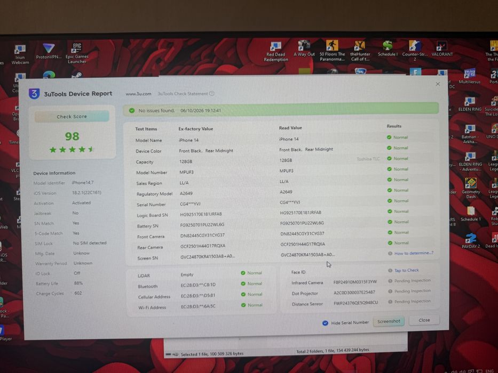Image resolution: width=498 pixels, height=373 pixels.
Task: Open theHunter Call of the Wild shortcut
Action: click(x=360, y=51)
